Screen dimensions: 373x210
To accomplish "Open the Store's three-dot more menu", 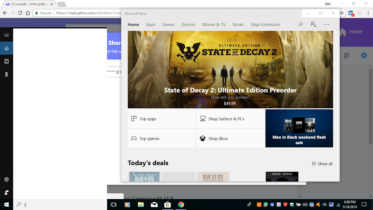I will coord(326,24).
